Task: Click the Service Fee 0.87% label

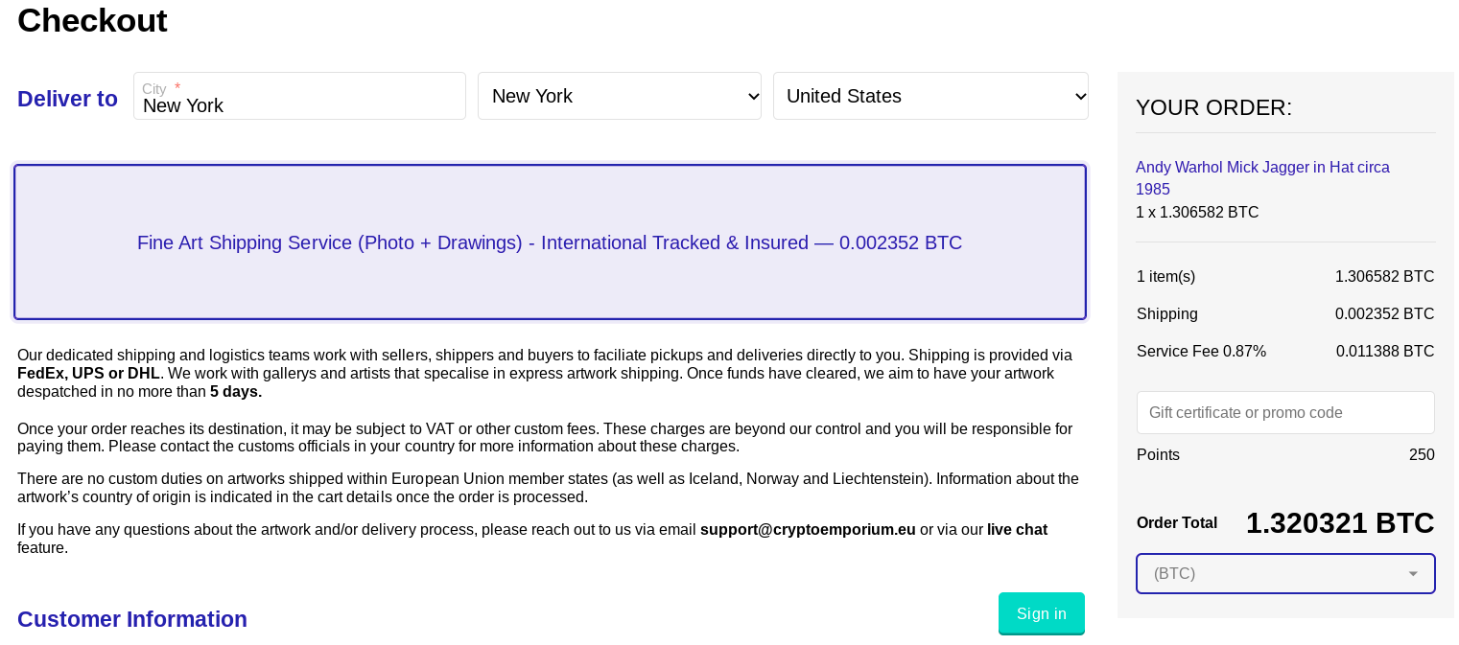Action: tap(1201, 352)
